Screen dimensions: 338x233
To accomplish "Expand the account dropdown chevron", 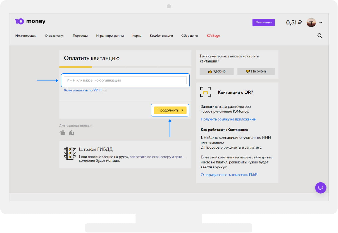I will [x=321, y=23].
